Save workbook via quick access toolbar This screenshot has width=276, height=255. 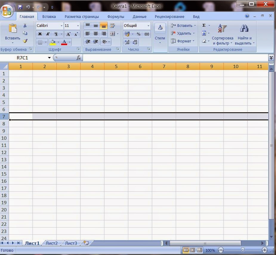pyautogui.click(x=20, y=7)
